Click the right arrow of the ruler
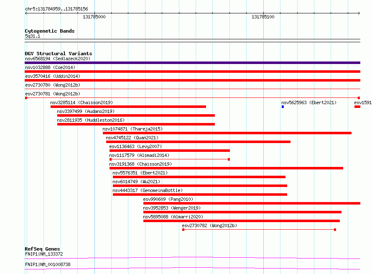 pos(359,13)
